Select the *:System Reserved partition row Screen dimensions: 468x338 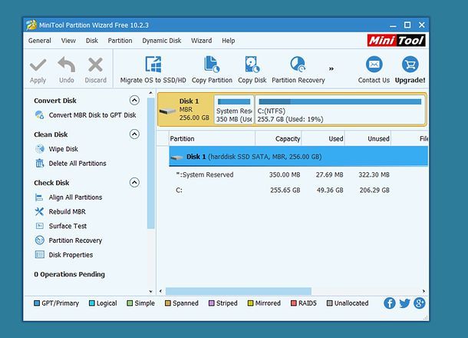pos(298,175)
